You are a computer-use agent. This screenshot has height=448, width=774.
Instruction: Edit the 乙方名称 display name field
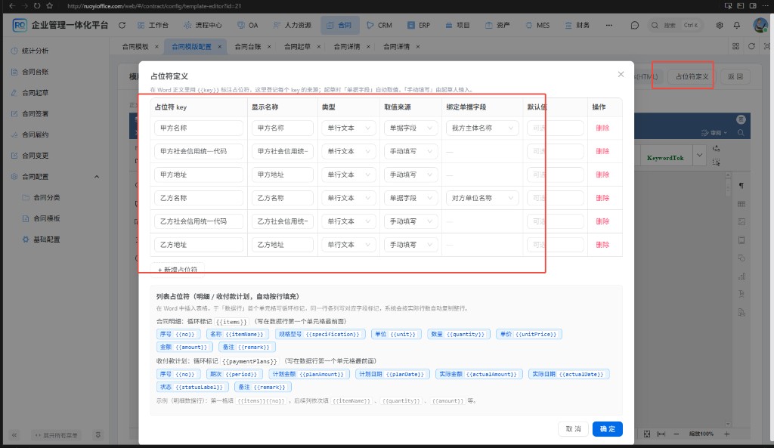(x=283, y=198)
